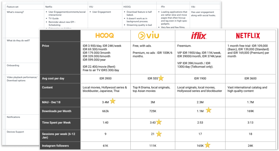
Task: Click HOOQ column header in back sheet
Action: (x=127, y=7)
